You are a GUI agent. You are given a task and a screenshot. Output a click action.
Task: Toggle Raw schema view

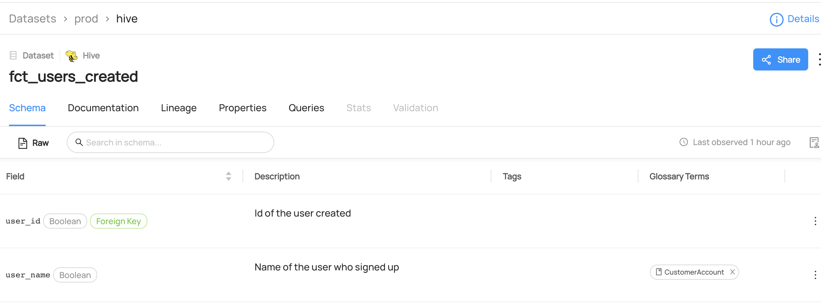pos(34,143)
